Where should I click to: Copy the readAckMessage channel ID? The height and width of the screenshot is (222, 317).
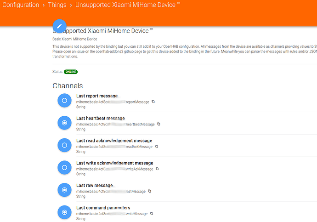pyautogui.click(x=157, y=147)
